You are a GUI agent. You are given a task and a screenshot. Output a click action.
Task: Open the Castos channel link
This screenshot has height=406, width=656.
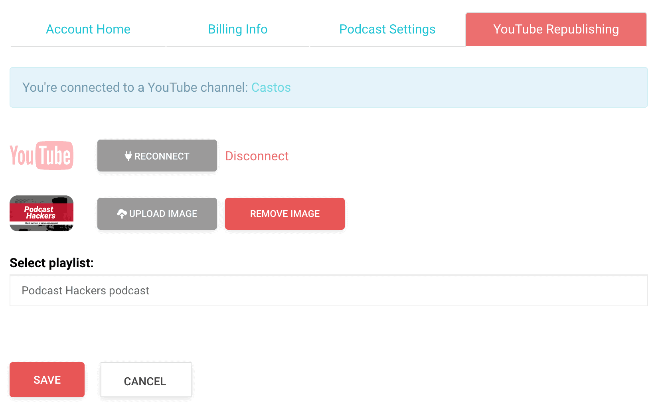(271, 87)
